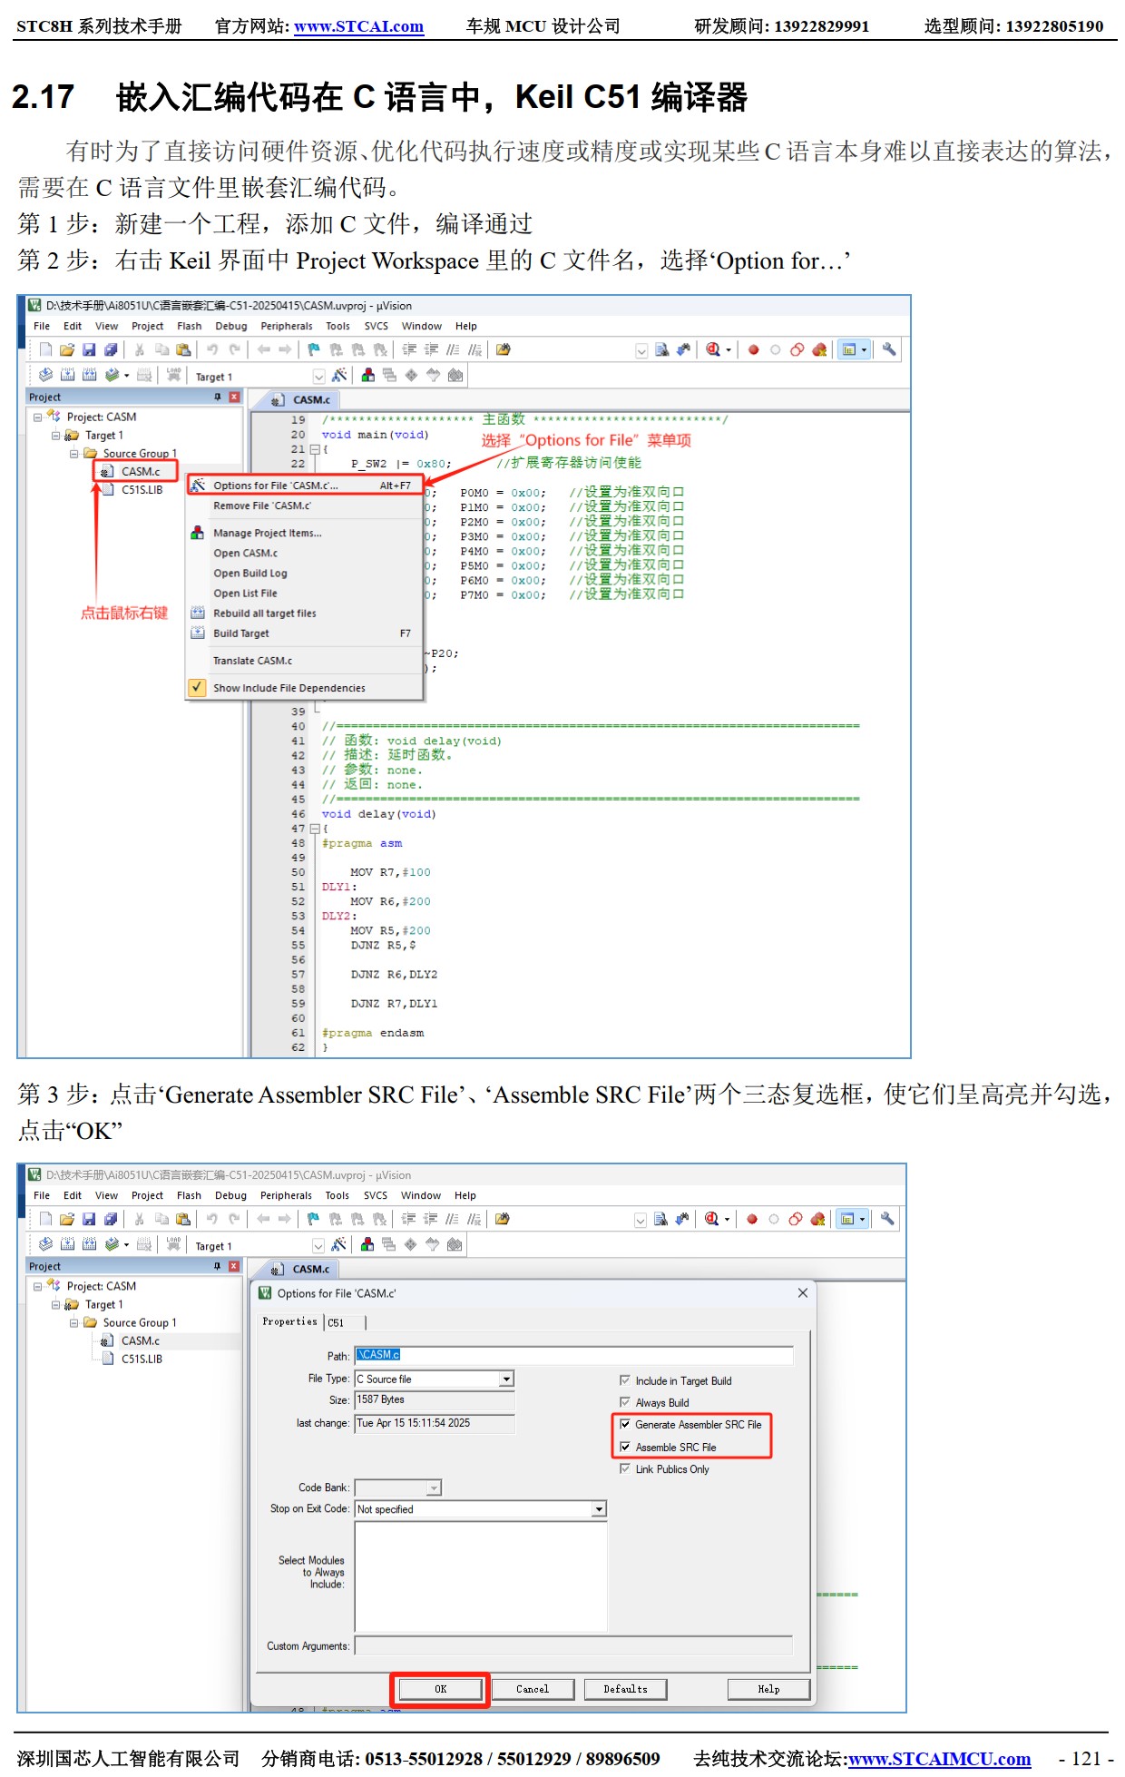Open www.STCAI.com link in page header
Viewport: 1125px width, 1777px height.
coord(358,26)
